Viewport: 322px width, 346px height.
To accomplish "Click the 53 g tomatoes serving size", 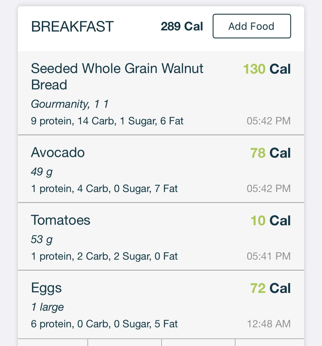I will (x=42, y=239).
